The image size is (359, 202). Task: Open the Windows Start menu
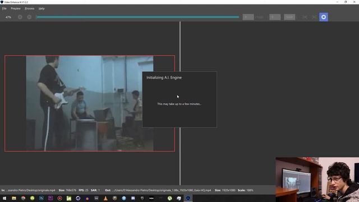pyautogui.click(x=4, y=198)
